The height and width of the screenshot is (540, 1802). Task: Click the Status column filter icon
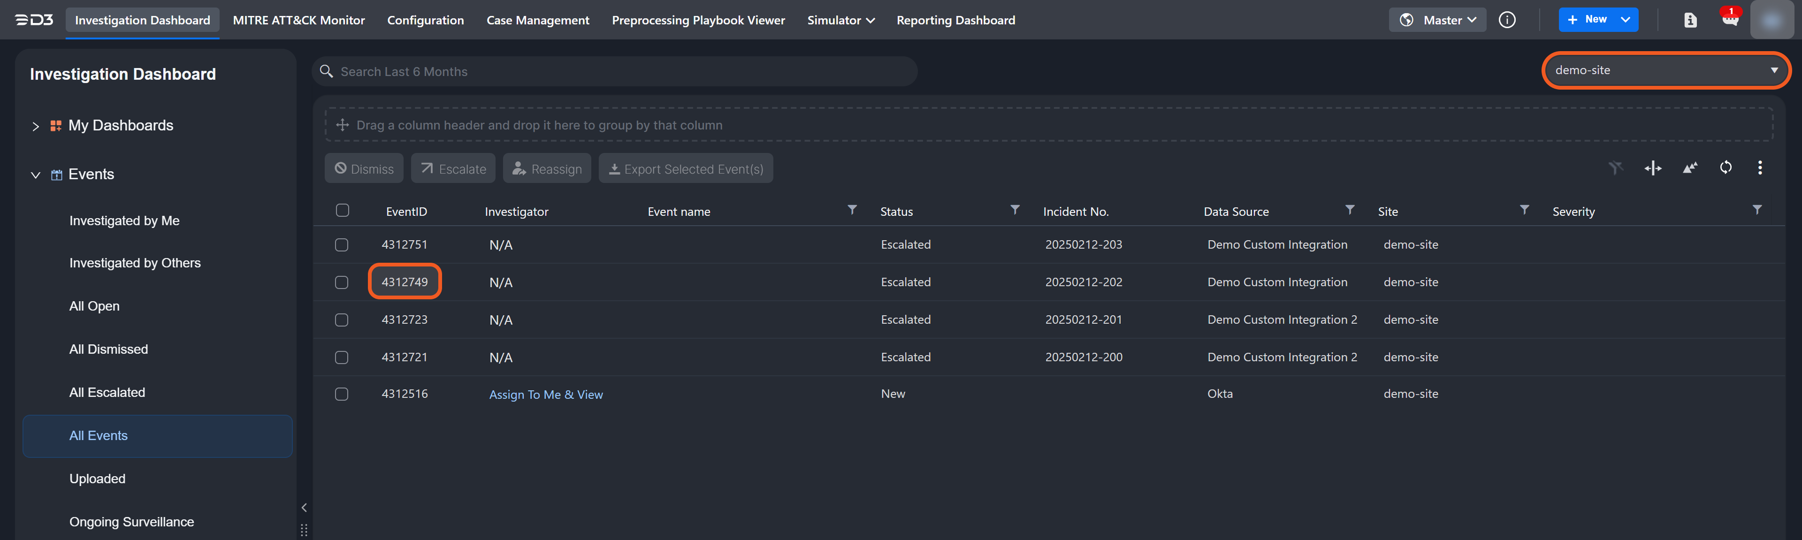[1014, 210]
